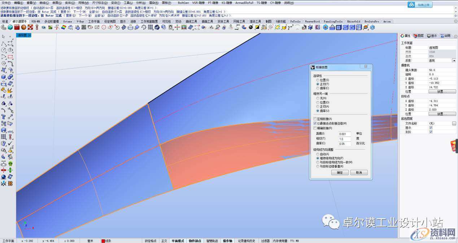Click the 文件名称 browse button

454,123
